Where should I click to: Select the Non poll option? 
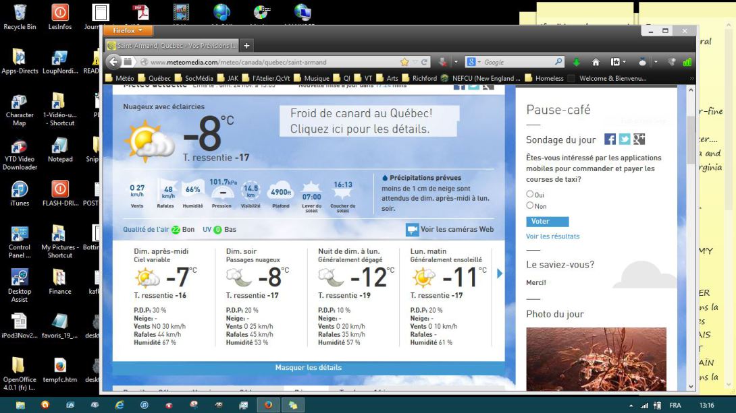point(529,206)
